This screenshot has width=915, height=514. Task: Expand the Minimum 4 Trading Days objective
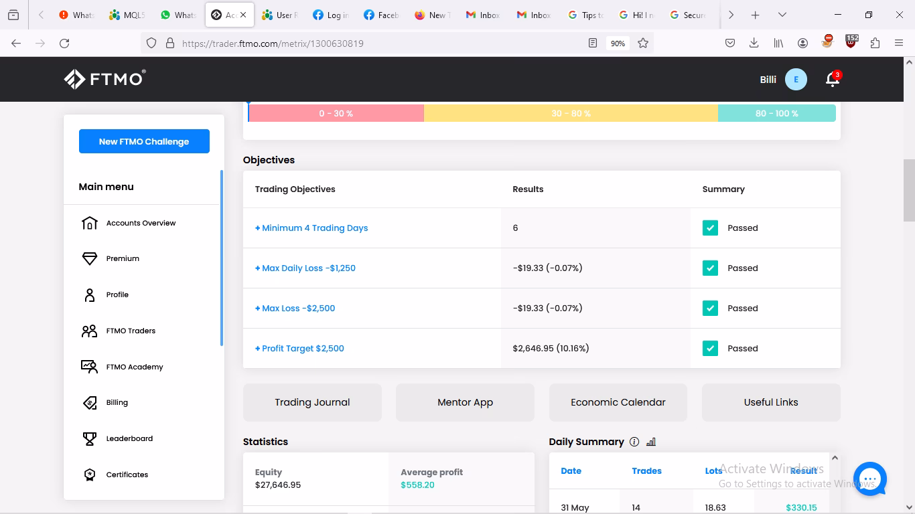point(311,228)
